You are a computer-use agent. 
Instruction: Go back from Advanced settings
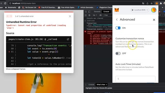pos(117,20)
